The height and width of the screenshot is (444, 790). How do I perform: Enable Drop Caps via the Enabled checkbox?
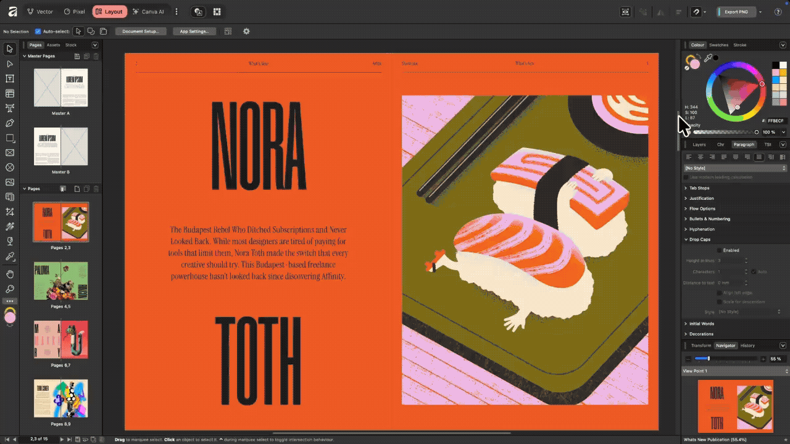[719, 250]
